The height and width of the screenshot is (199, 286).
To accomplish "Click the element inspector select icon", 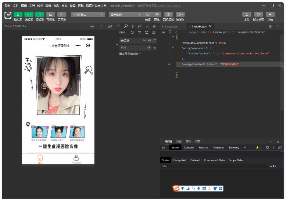I will (164, 148).
